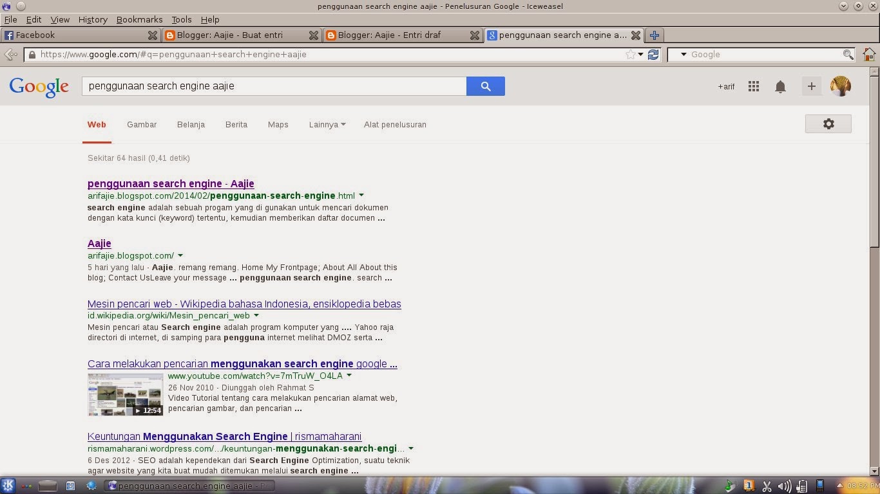This screenshot has height=494, width=880.
Task: Go to browser home page
Action: coord(869,55)
